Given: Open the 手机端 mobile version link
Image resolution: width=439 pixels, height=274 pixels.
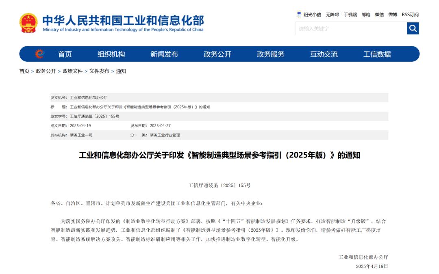Looking at the screenshot, I should click(350, 14).
